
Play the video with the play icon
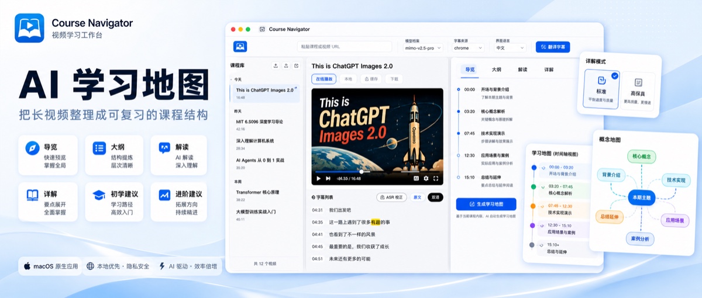coord(319,178)
